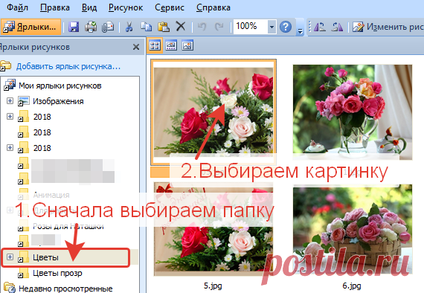This screenshot has height=293, width=424.
Task: Open the 100% zoom dropdown arrow
Action: (x=272, y=27)
